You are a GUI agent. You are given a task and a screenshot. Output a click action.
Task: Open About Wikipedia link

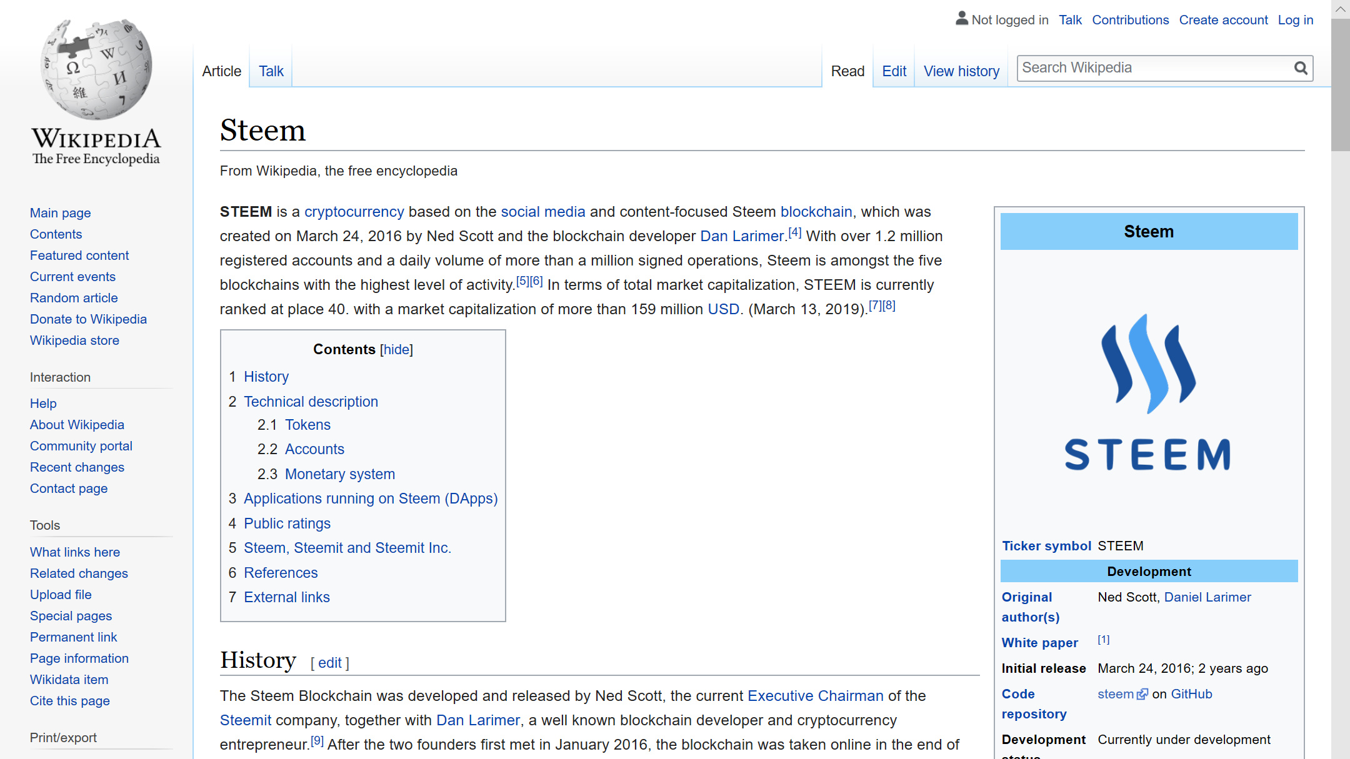click(x=77, y=425)
